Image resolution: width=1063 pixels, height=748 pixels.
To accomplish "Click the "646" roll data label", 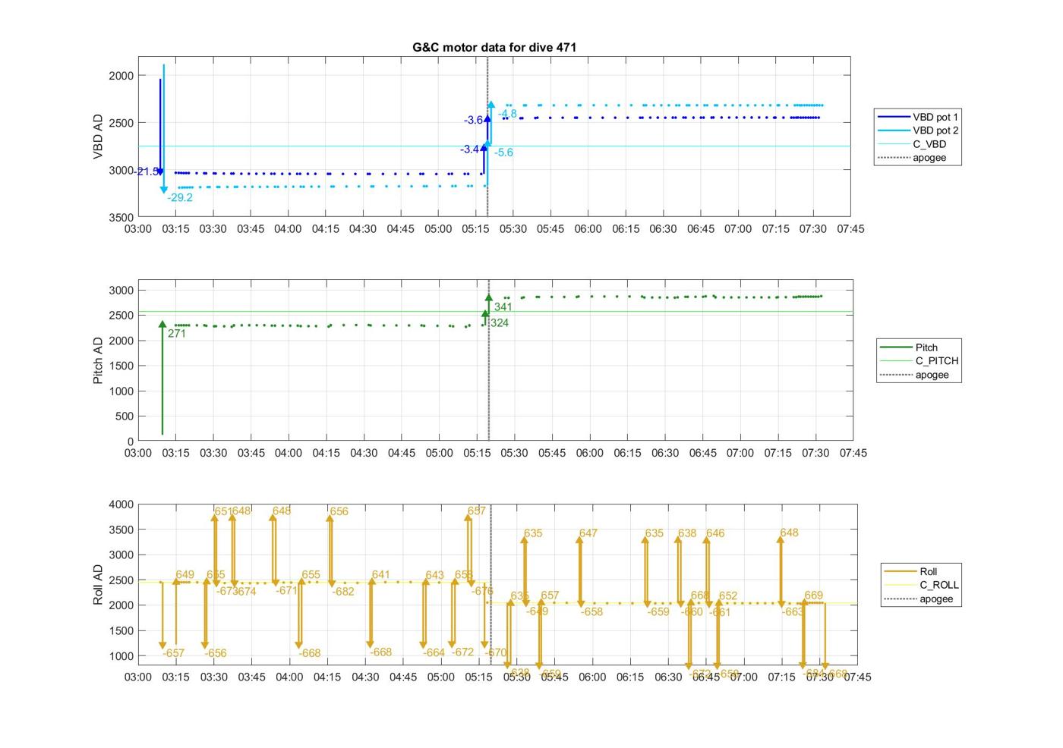I will [x=715, y=533].
